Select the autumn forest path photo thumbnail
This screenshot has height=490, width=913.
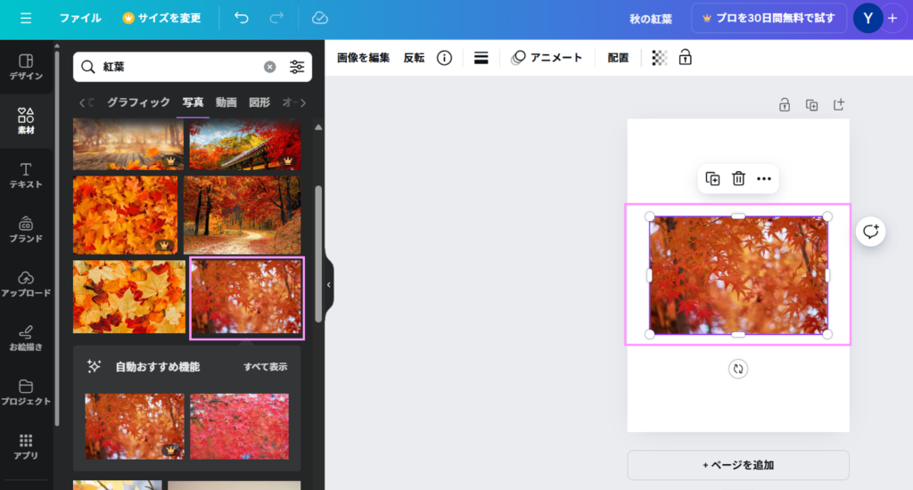pyautogui.click(x=242, y=215)
